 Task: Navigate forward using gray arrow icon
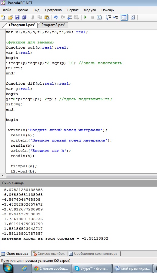click(x=76, y=17)
